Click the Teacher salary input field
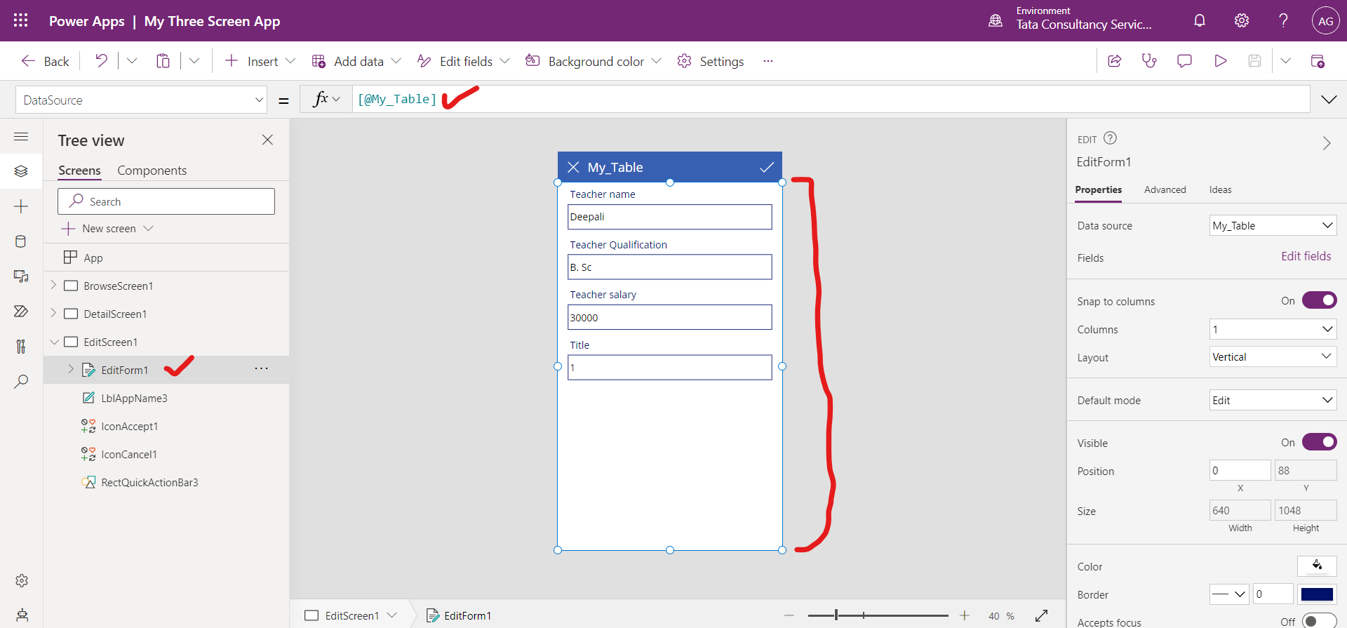 coord(669,317)
